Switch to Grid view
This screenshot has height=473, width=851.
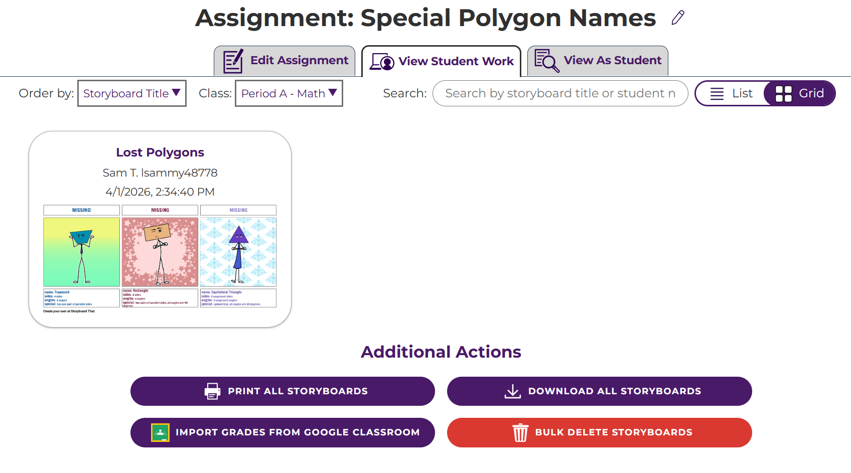coord(800,93)
